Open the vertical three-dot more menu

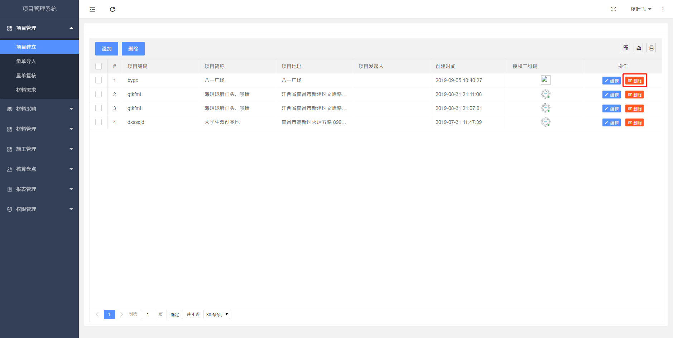[663, 9]
